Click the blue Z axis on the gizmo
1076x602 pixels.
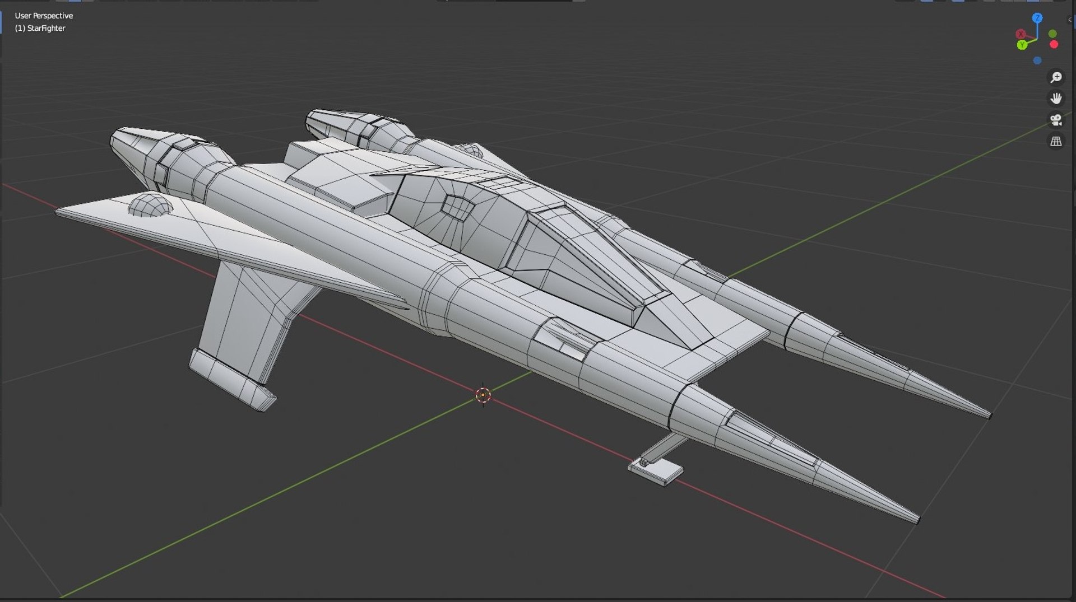click(x=1037, y=18)
